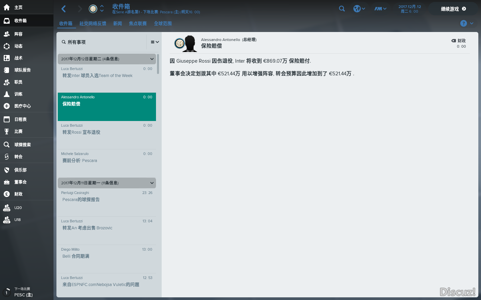The image size is (481, 300).
Task: Collapse the 2017年12月12日星期二 message group
Action: pos(152,59)
